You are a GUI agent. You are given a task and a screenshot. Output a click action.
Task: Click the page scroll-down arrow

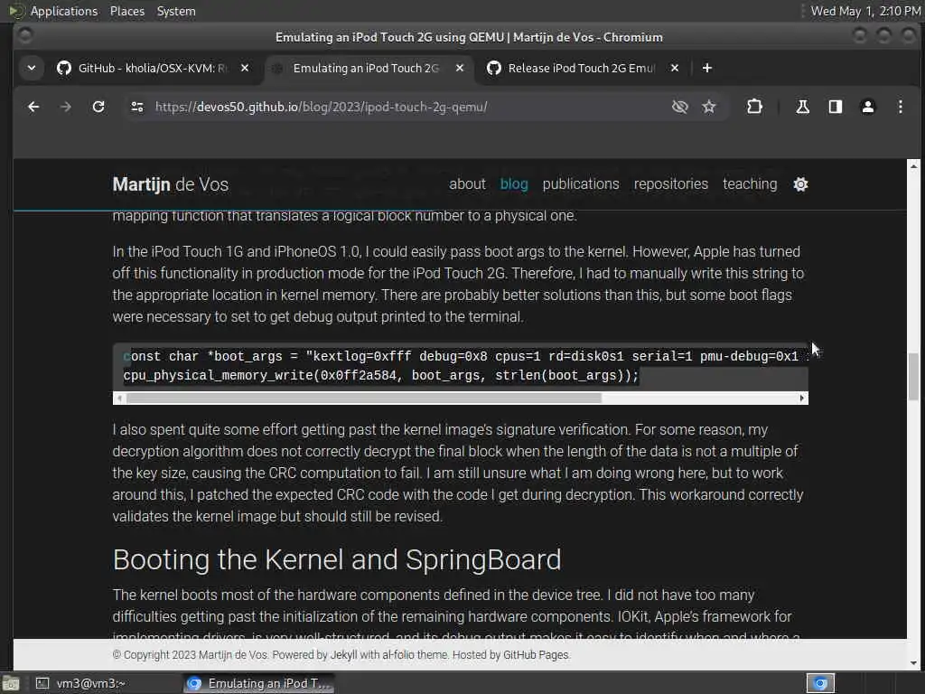[913, 663]
